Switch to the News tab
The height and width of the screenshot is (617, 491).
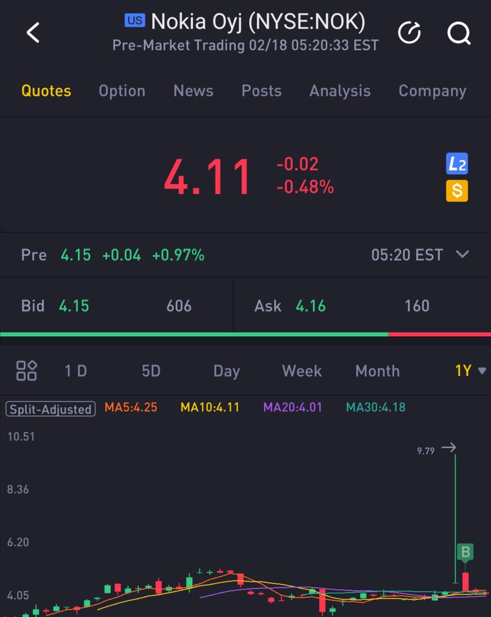point(193,91)
